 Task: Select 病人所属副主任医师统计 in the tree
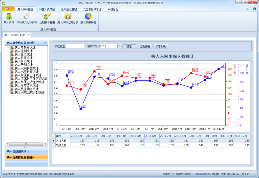31,79
